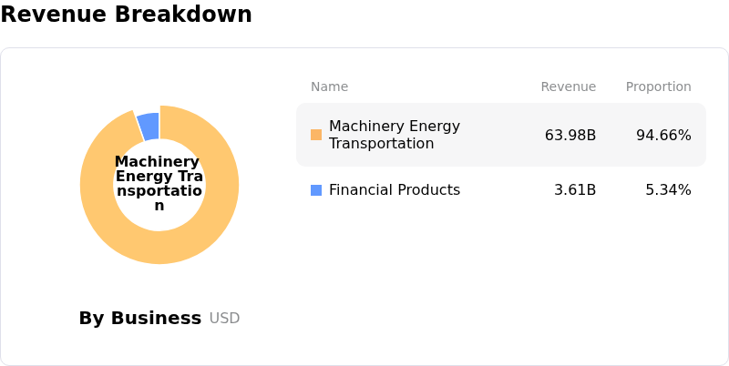Image resolution: width=729 pixels, height=366 pixels.
Task: Click the 3.61B revenue value
Action: [x=575, y=190]
